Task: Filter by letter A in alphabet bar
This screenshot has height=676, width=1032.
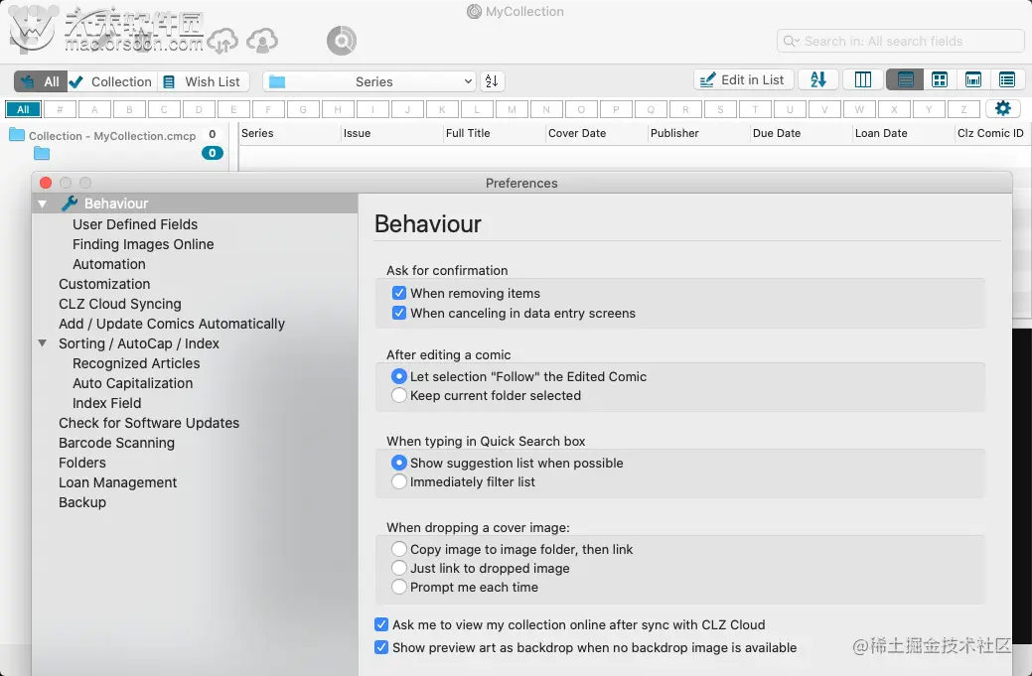Action: click(x=94, y=109)
